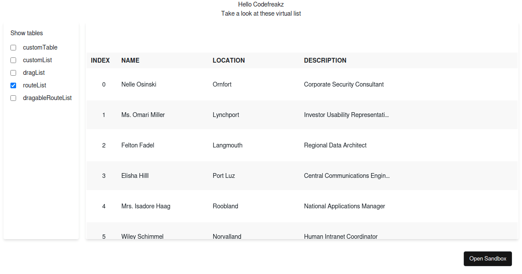The image size is (522, 274).
Task: Select the Nelle Osinski row
Action: click(139, 84)
